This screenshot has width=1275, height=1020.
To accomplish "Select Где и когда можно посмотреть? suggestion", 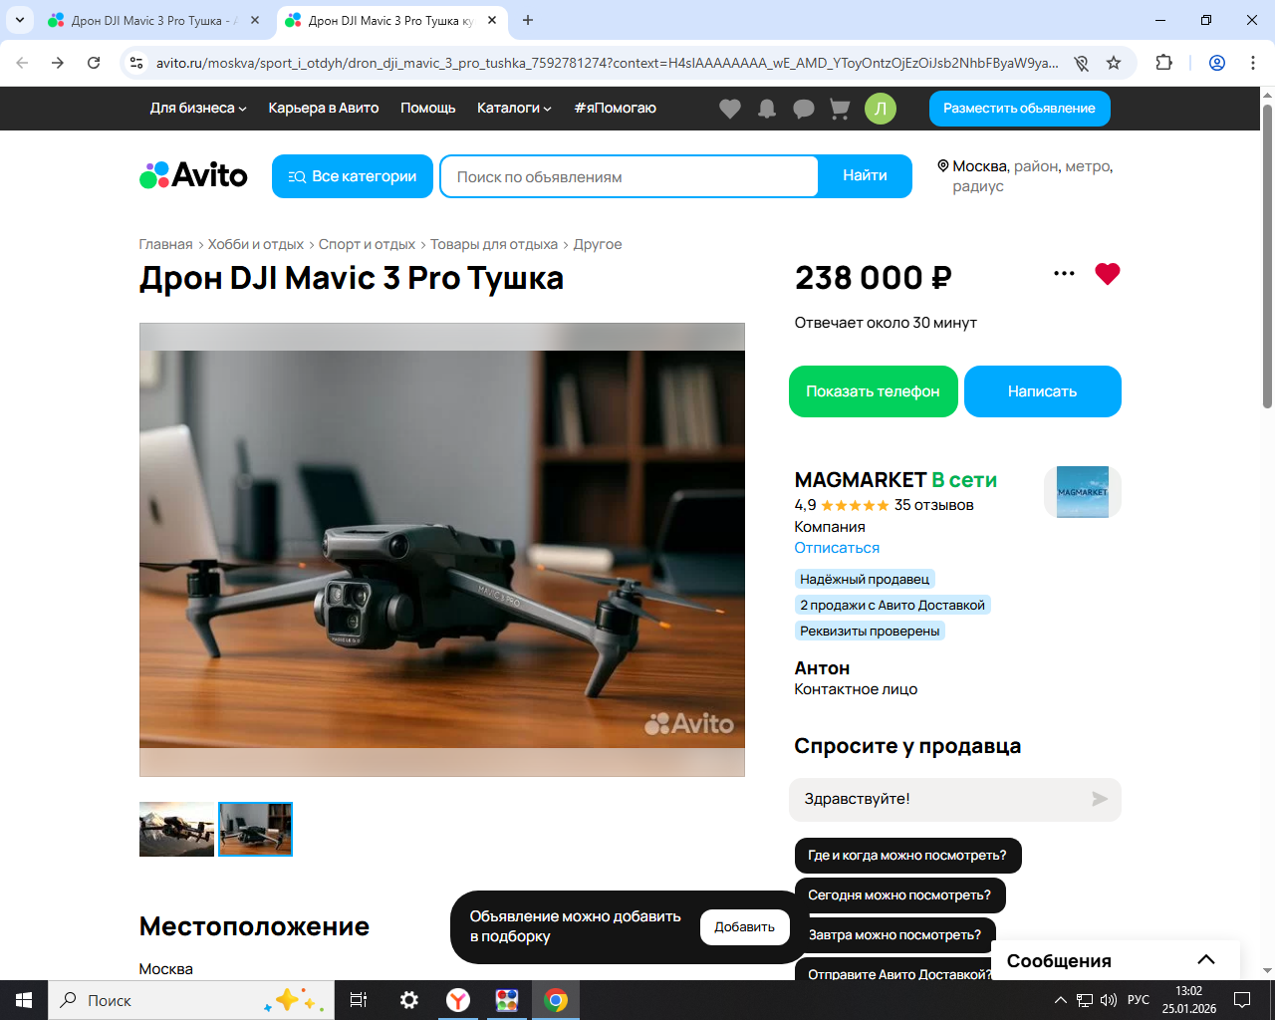I will coord(907,856).
